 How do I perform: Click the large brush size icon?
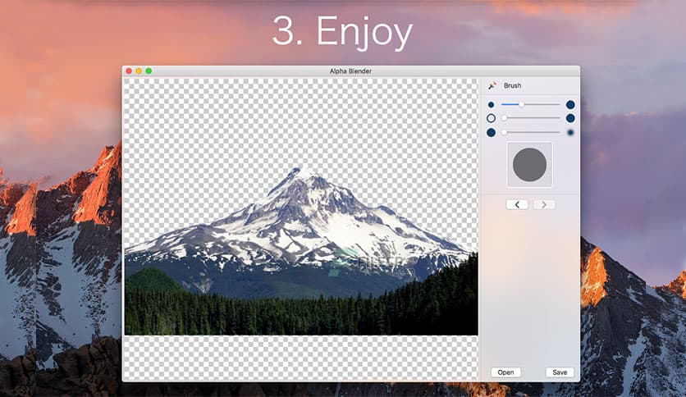570,104
